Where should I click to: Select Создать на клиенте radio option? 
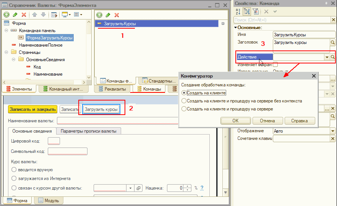click(184, 92)
